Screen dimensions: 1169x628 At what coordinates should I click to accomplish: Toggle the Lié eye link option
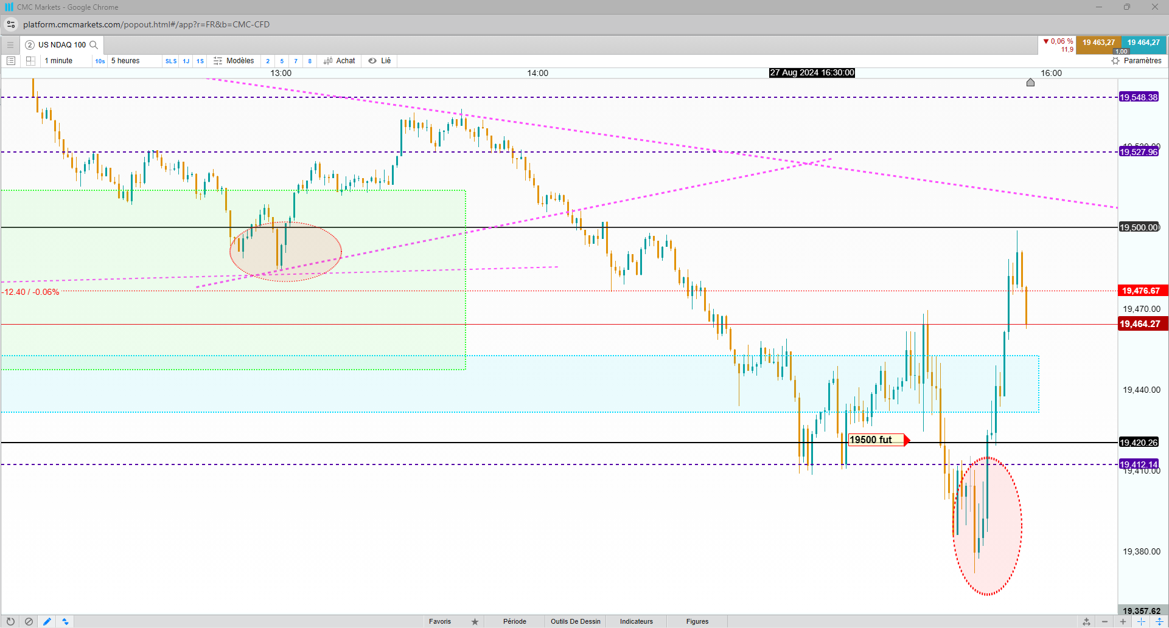click(380, 61)
